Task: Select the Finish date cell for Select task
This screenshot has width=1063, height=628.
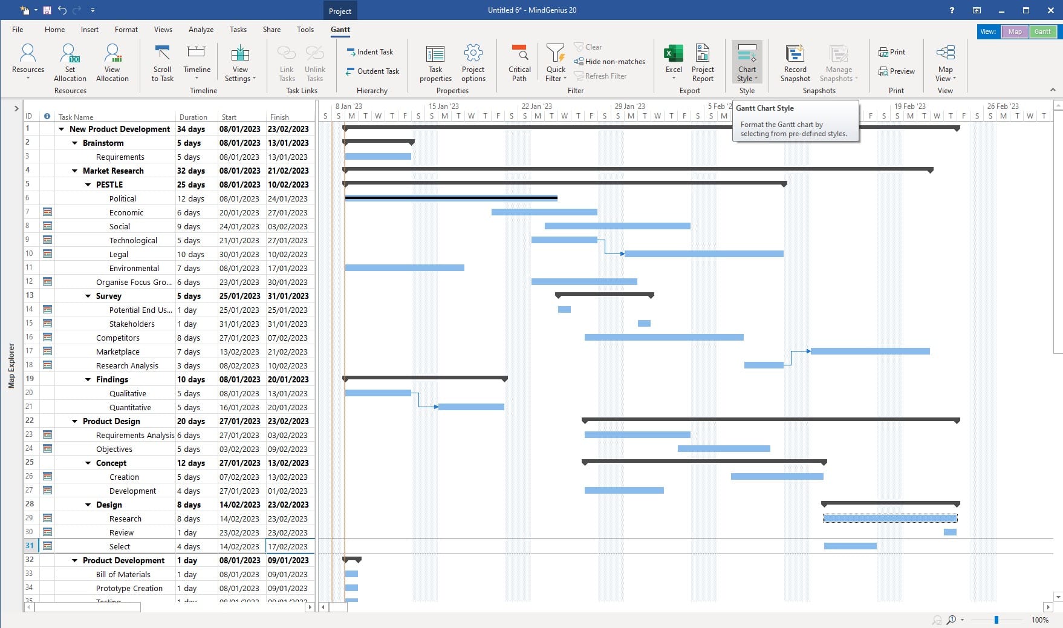Action: point(288,547)
